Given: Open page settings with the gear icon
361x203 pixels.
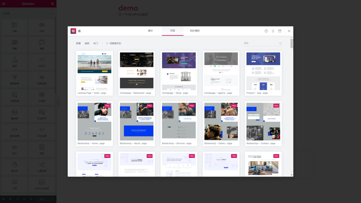Looking at the screenshot, I should 3,199.
